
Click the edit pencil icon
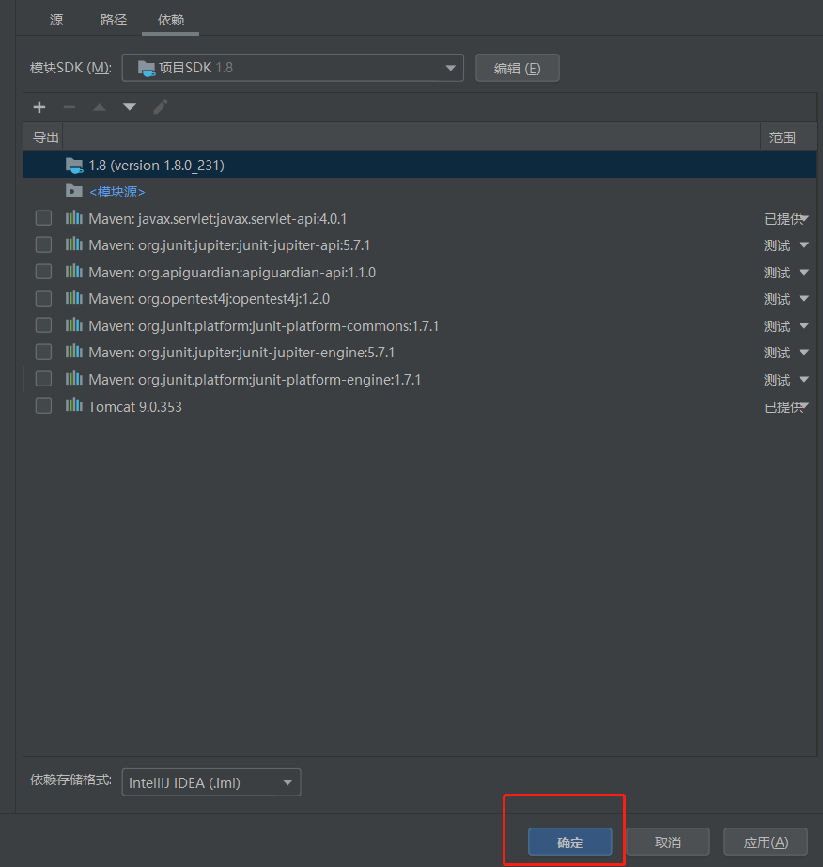[160, 106]
